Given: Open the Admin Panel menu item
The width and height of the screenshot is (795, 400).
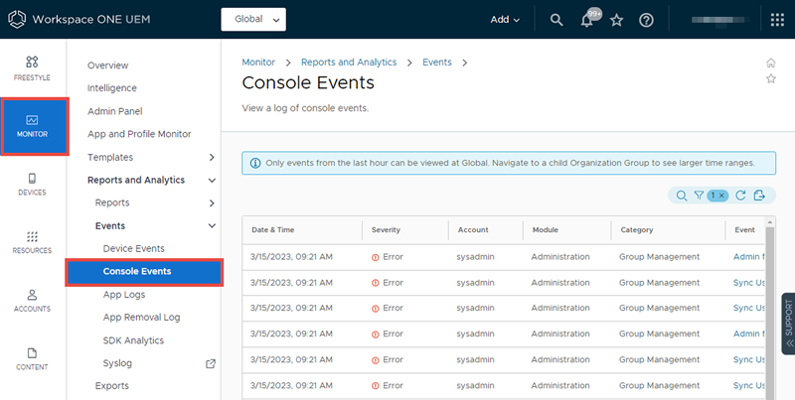Looking at the screenshot, I should (x=114, y=111).
